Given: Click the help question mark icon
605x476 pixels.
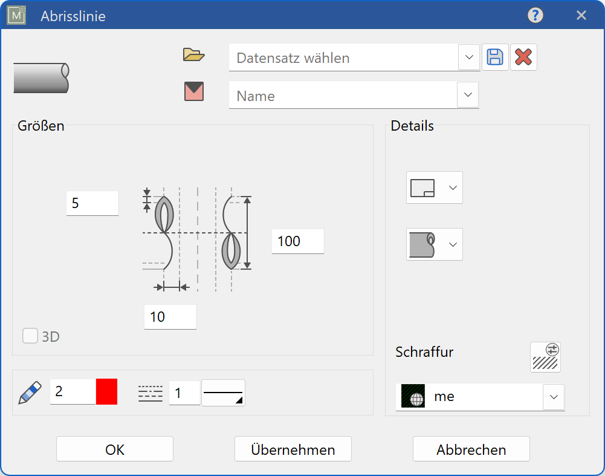Looking at the screenshot, I should pos(535,16).
